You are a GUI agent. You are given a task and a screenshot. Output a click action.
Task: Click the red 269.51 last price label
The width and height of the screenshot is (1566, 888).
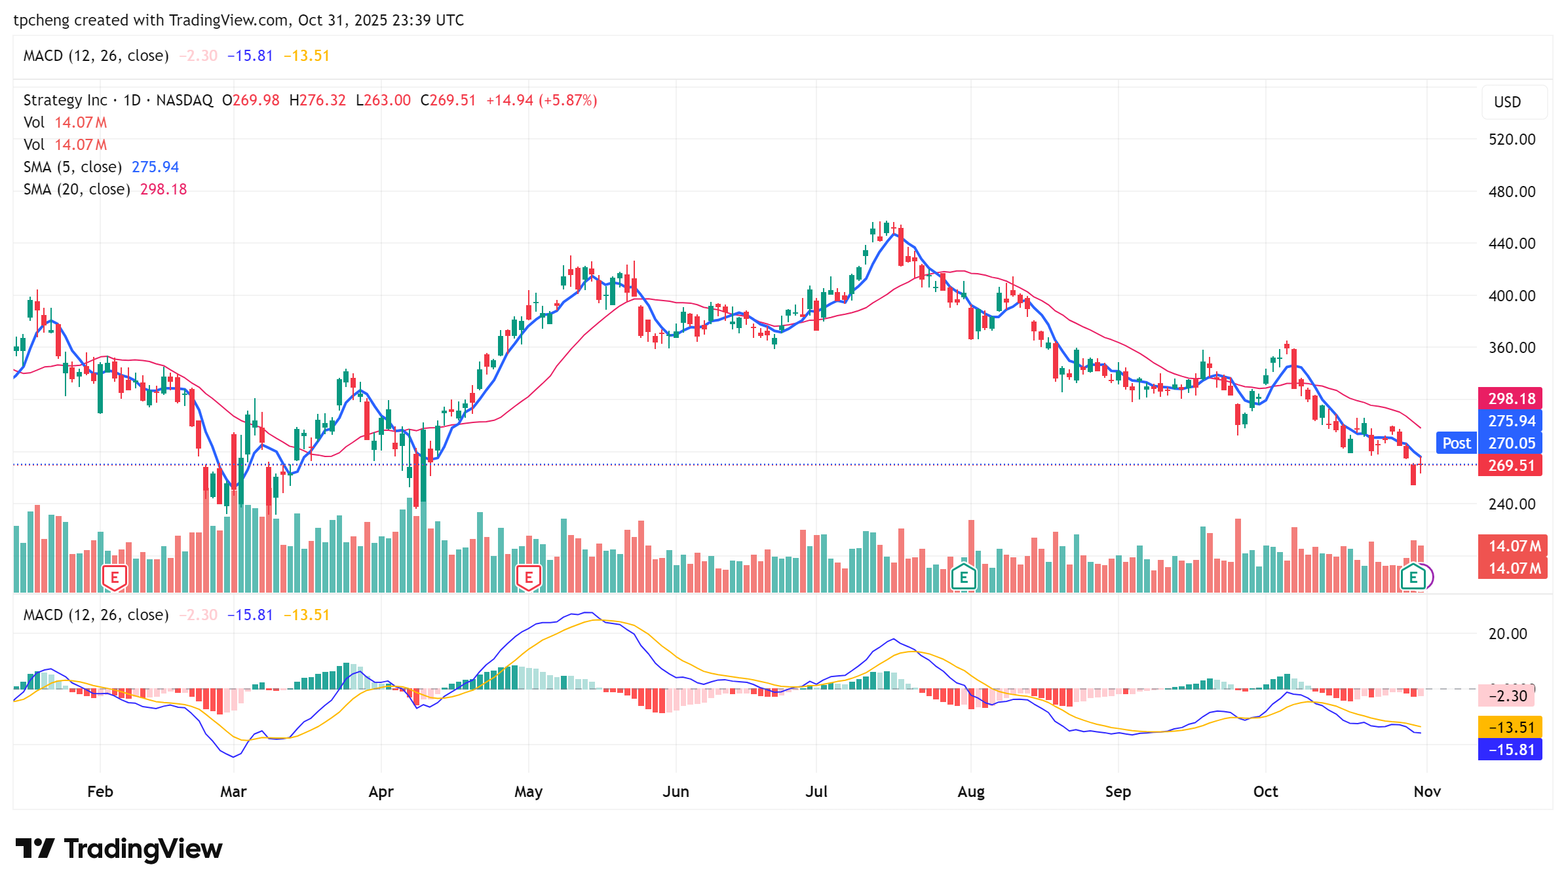click(x=1510, y=466)
